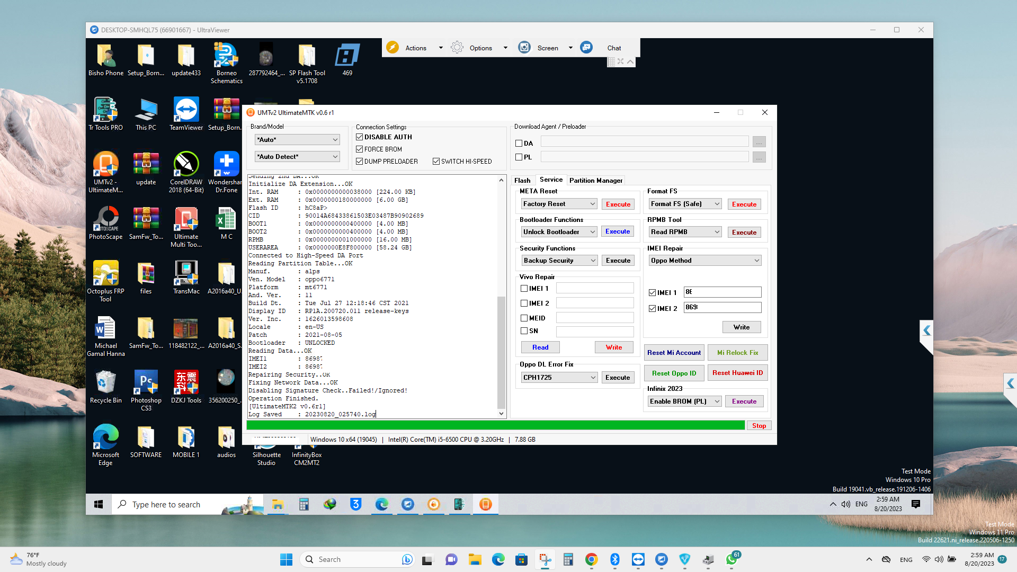Screen dimensions: 1017x572
Task: Click the green progress bar
Action: point(496,425)
